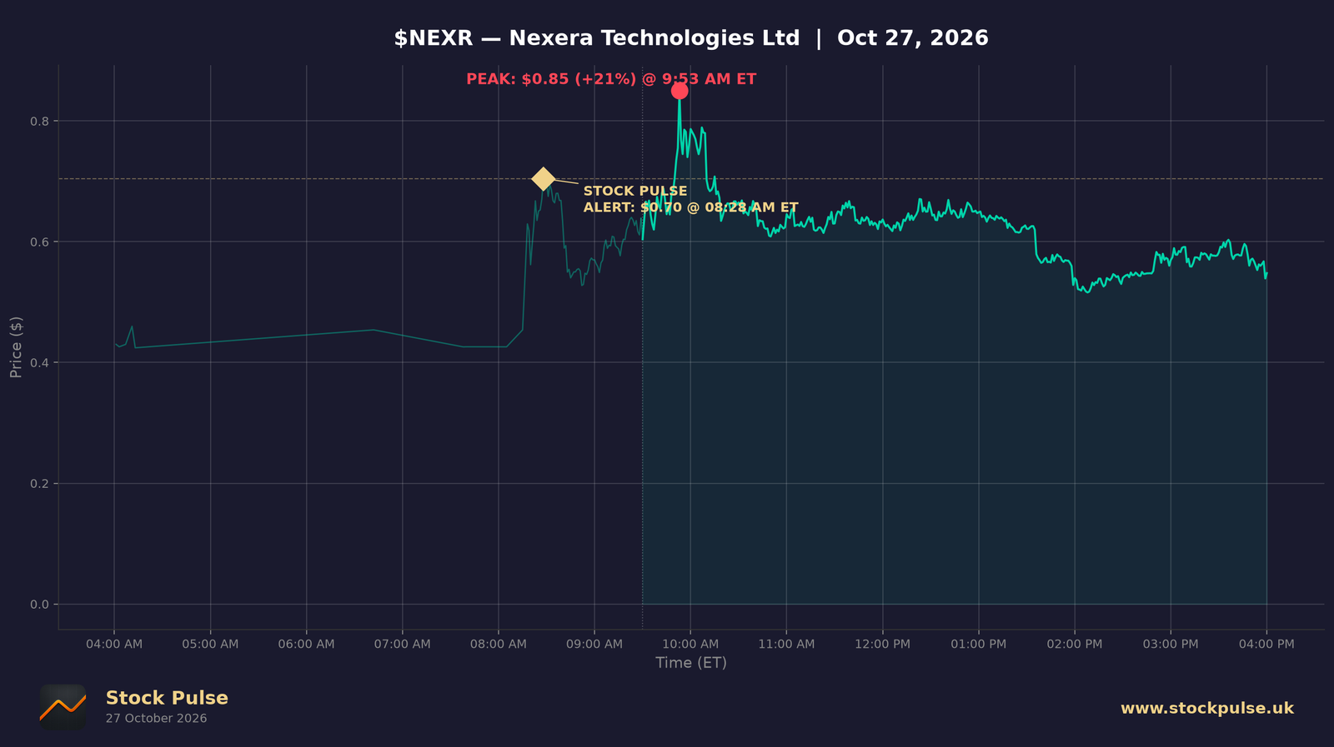Click the 07:00 AM axis tick label
This screenshot has height=747, width=1334.
click(402, 644)
